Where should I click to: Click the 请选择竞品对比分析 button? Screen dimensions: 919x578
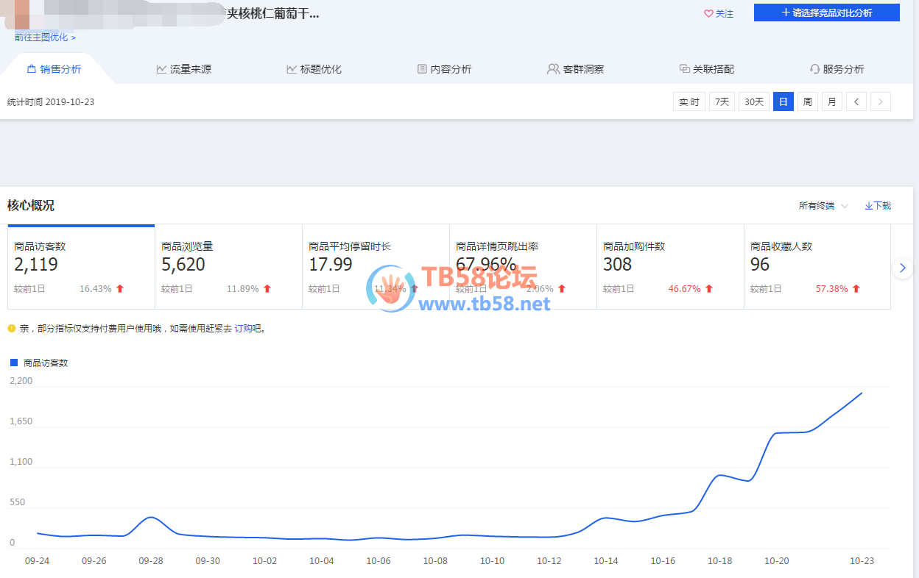[x=826, y=13]
